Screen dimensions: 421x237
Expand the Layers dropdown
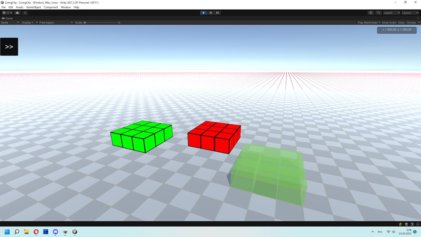click(x=391, y=13)
